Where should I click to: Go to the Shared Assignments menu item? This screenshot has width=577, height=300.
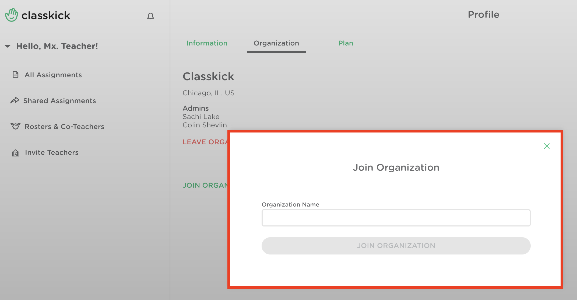point(59,101)
